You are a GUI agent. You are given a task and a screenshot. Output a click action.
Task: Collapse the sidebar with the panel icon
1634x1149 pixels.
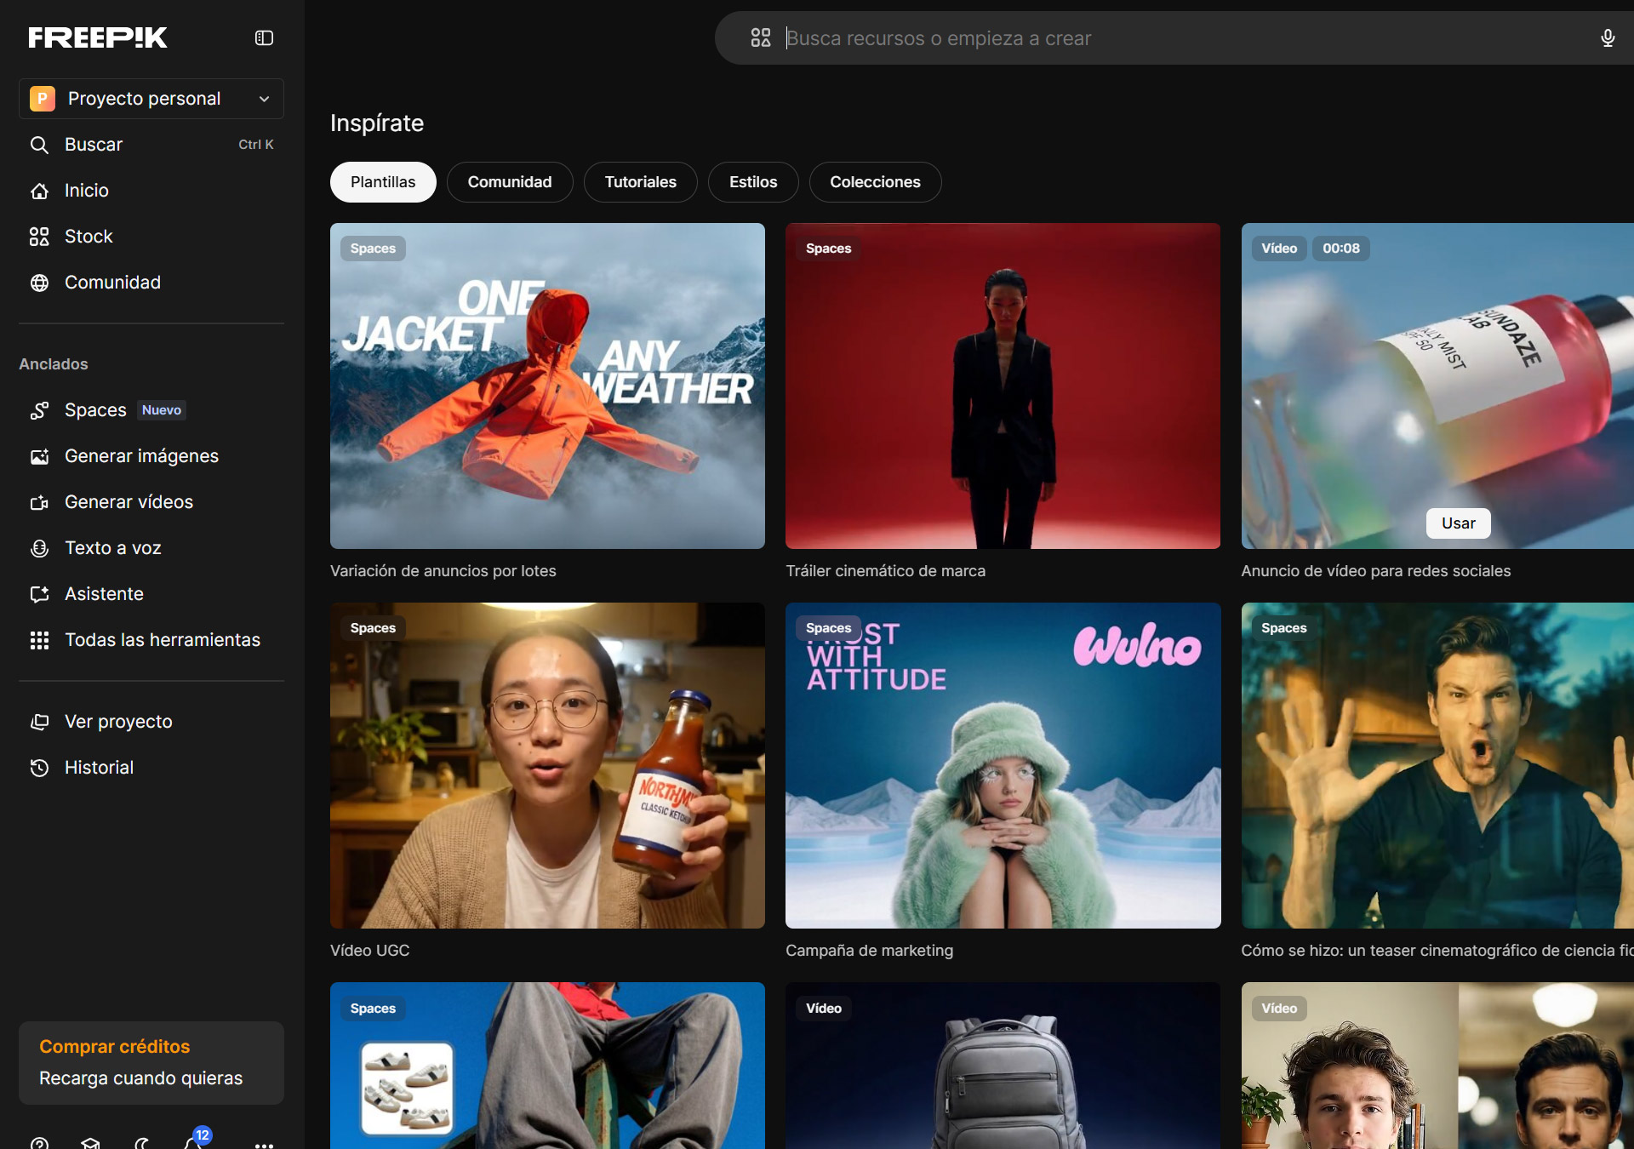point(264,37)
